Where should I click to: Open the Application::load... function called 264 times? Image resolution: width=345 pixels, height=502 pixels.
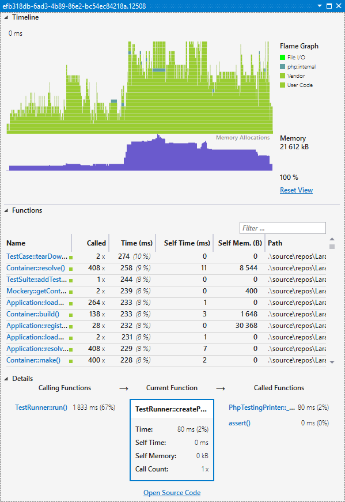pos(35,303)
